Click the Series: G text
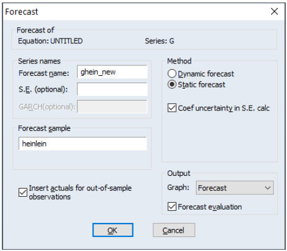The image size is (287, 251). (159, 41)
